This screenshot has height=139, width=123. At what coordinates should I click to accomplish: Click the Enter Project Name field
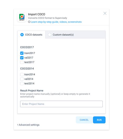[61, 104]
